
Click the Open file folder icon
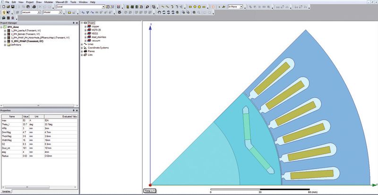tap(8, 8)
